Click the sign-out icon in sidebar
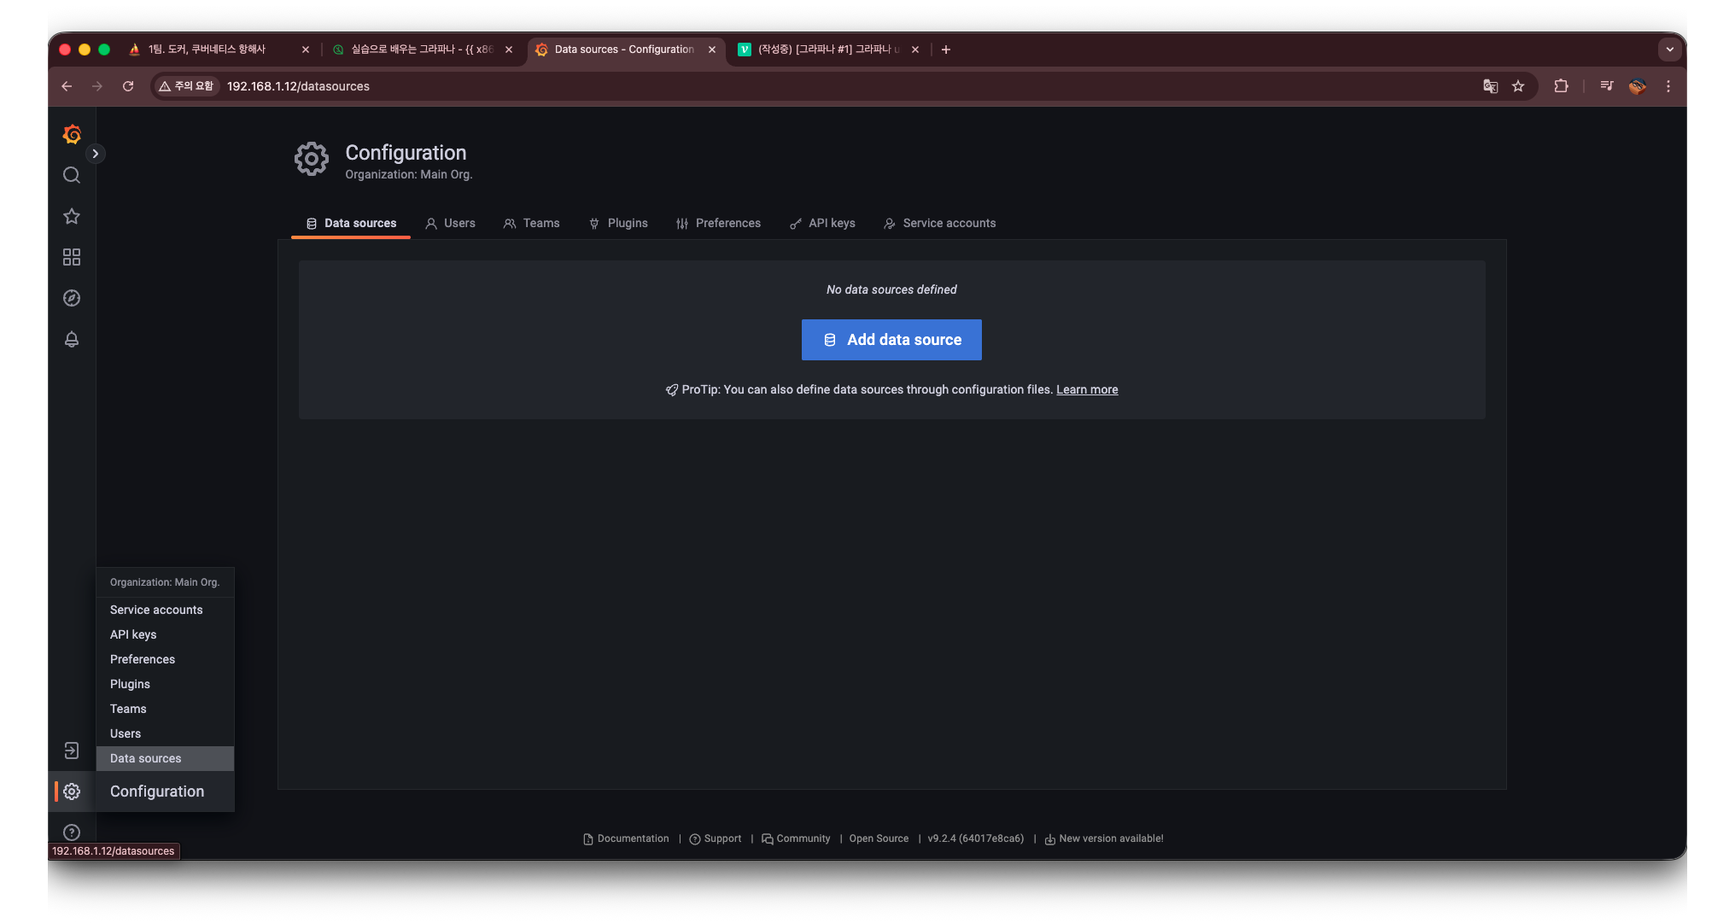Screen dimensions: 1735x923 (72, 751)
